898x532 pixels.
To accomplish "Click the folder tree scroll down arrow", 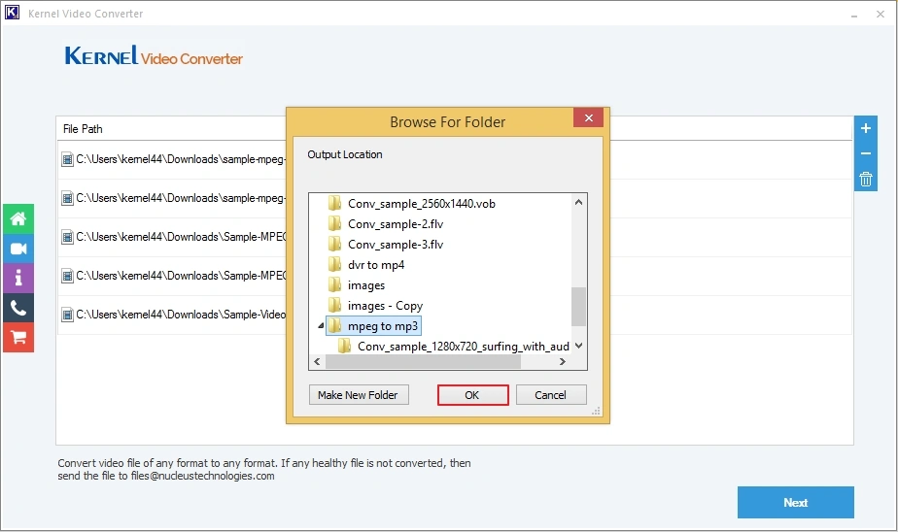I will pyautogui.click(x=578, y=346).
